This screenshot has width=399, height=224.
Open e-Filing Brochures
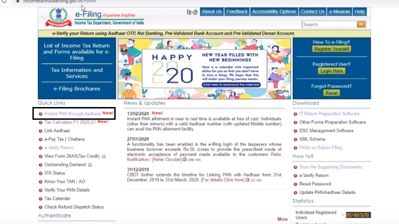77,89
